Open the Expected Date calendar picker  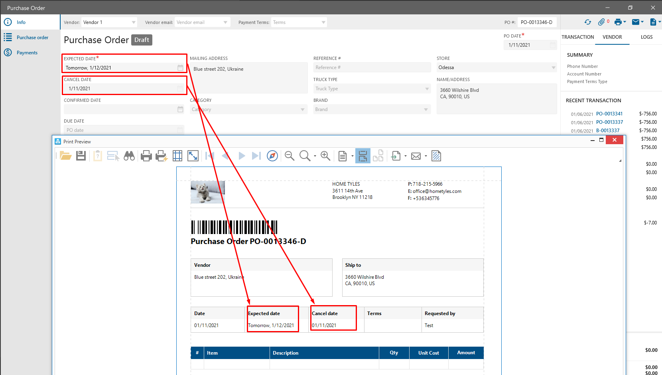(180, 68)
